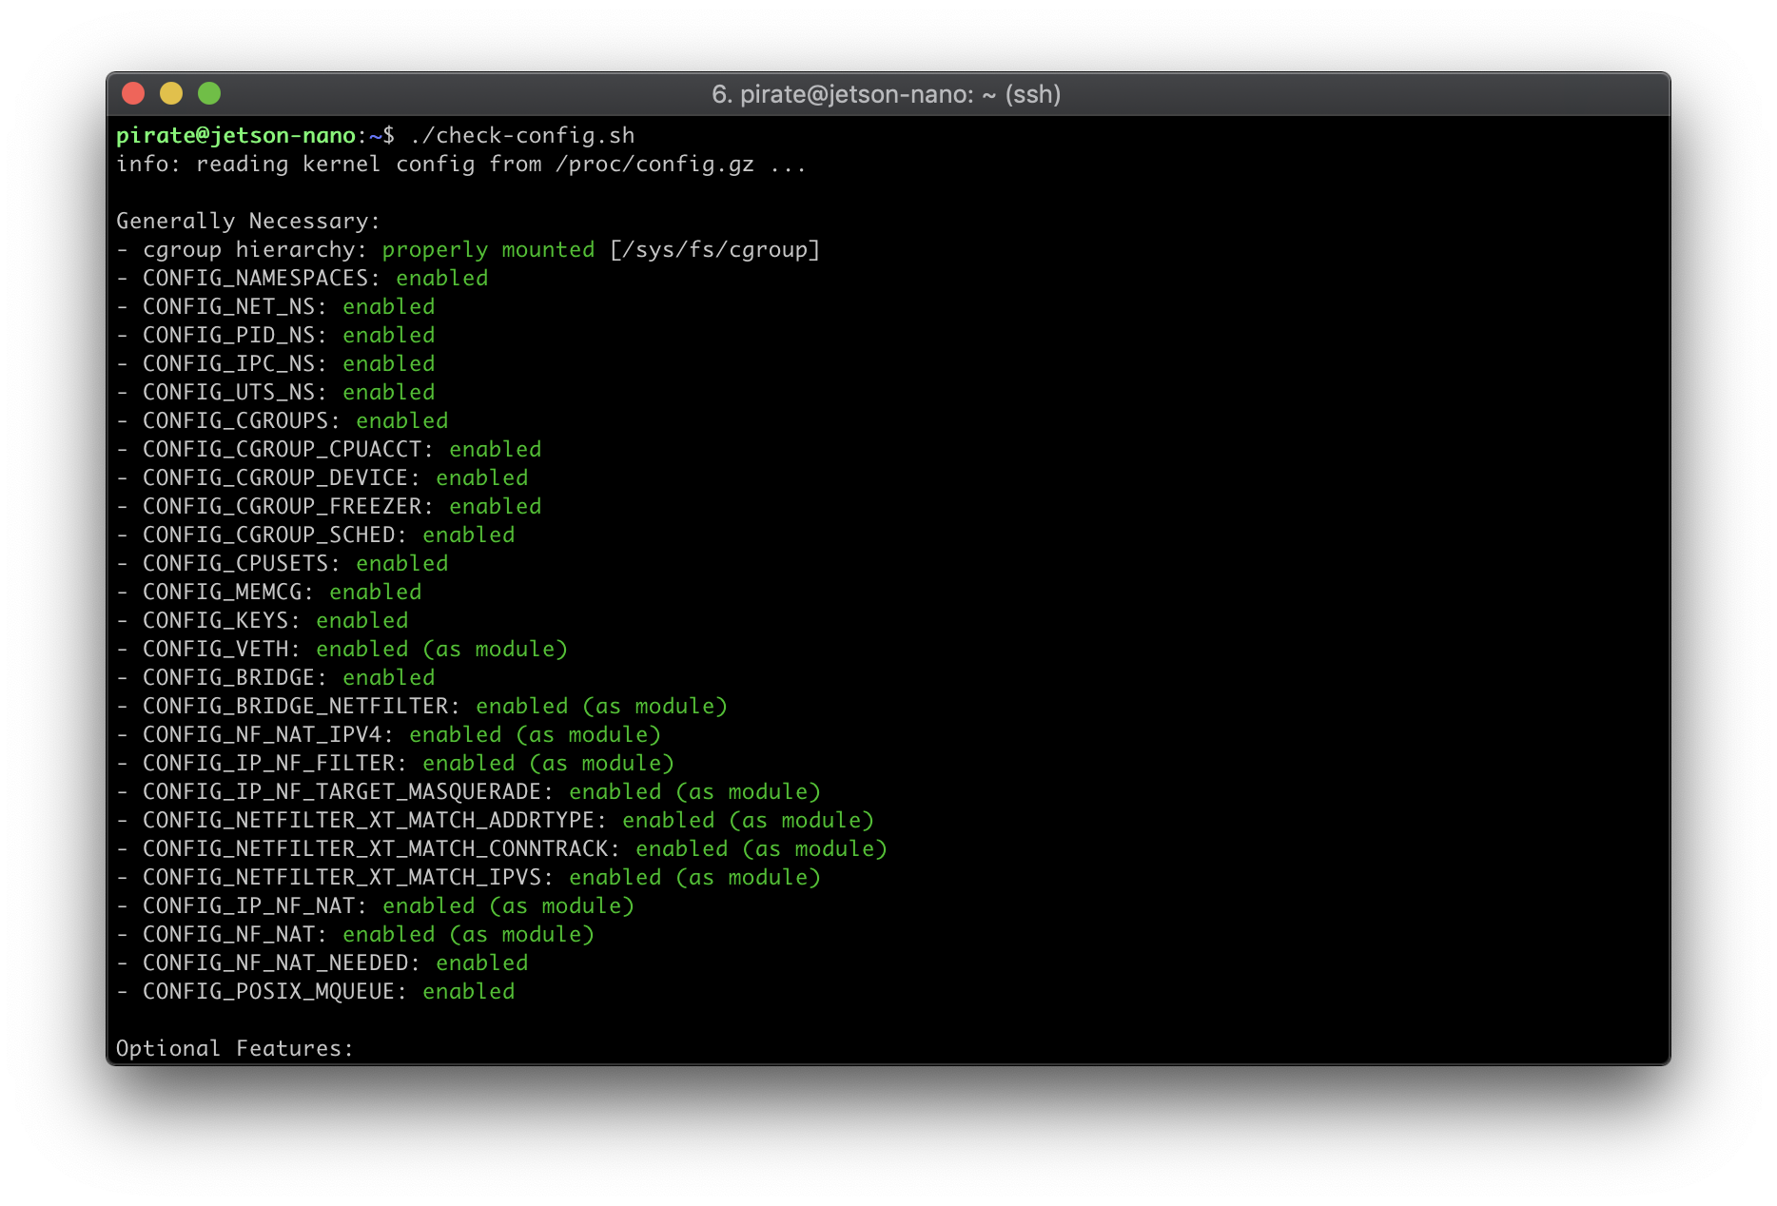1777x1206 pixels.
Task: Click the green fullscreen window button
Action: coord(208,93)
